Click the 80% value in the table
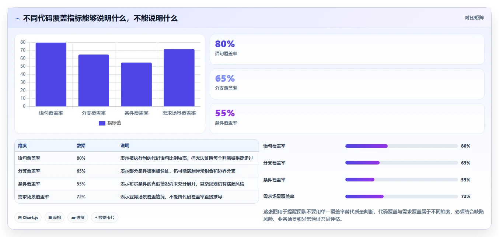 pos(81,158)
